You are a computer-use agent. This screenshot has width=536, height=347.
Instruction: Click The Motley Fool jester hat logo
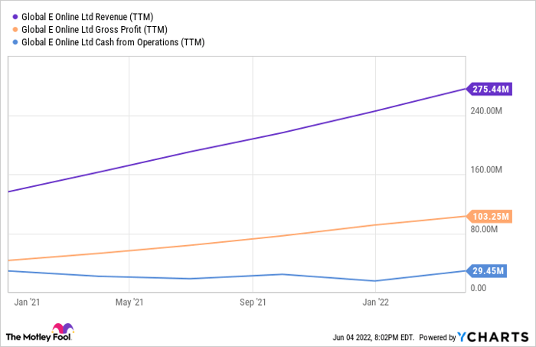[63, 328]
